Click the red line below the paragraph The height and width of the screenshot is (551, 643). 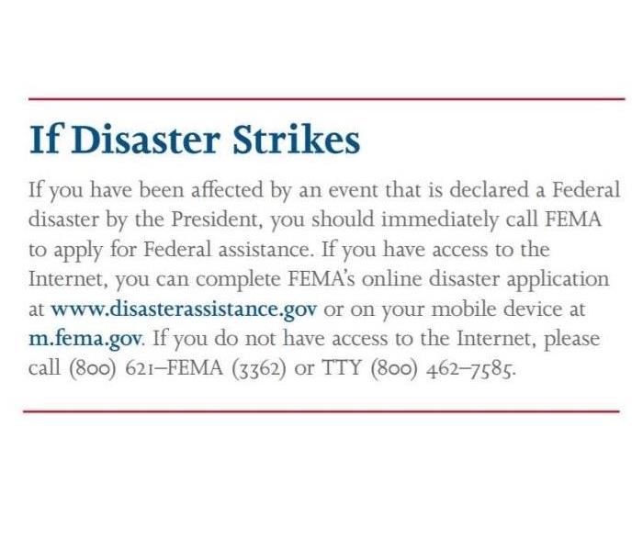321,411
